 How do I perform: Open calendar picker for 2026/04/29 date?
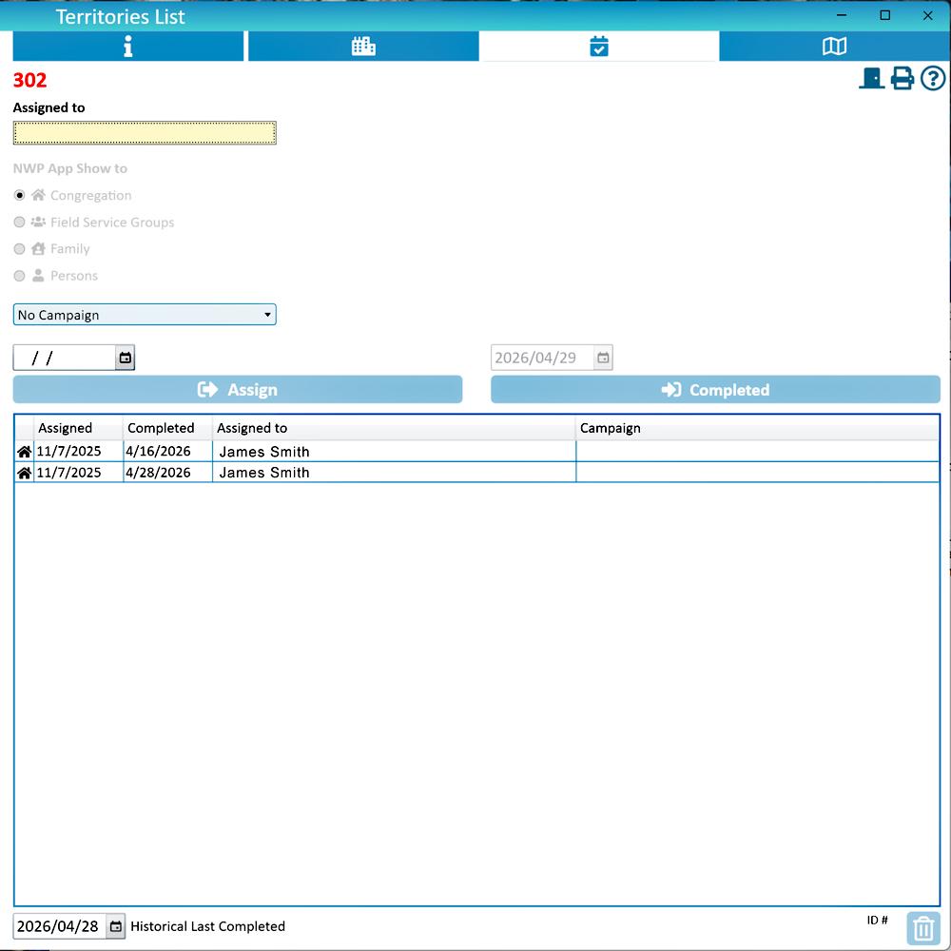coord(603,359)
